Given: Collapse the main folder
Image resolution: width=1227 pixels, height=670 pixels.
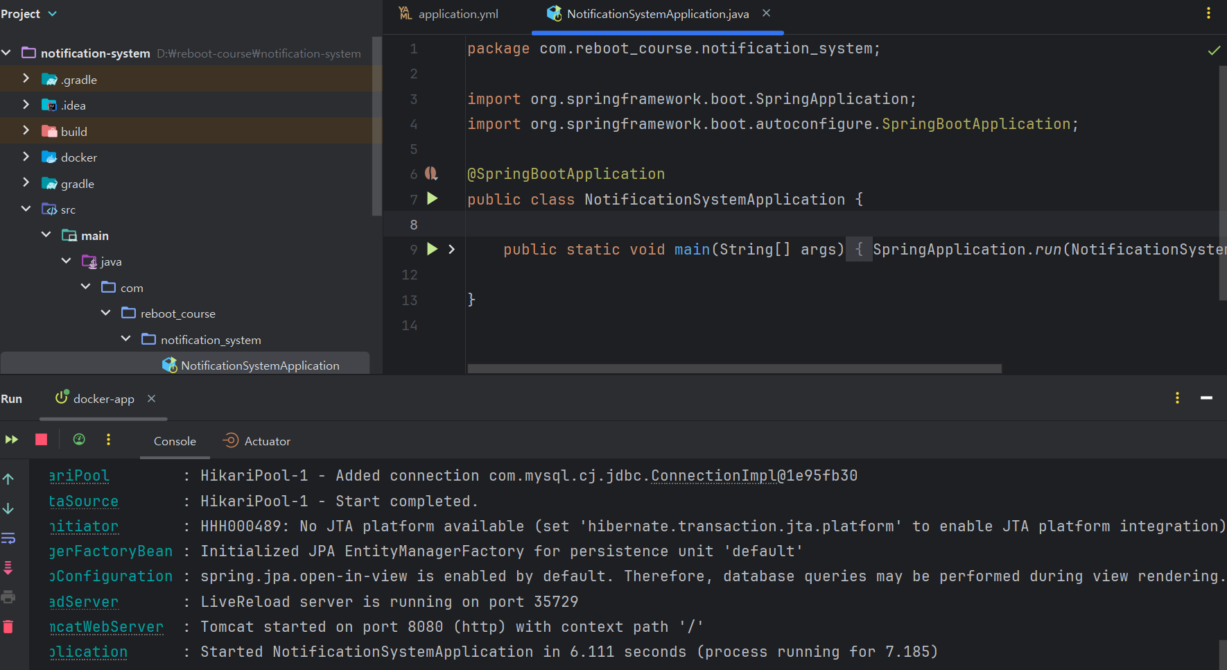Looking at the screenshot, I should tap(46, 235).
